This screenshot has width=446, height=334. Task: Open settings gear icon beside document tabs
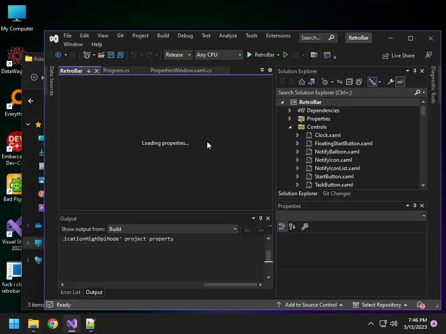[270, 70]
